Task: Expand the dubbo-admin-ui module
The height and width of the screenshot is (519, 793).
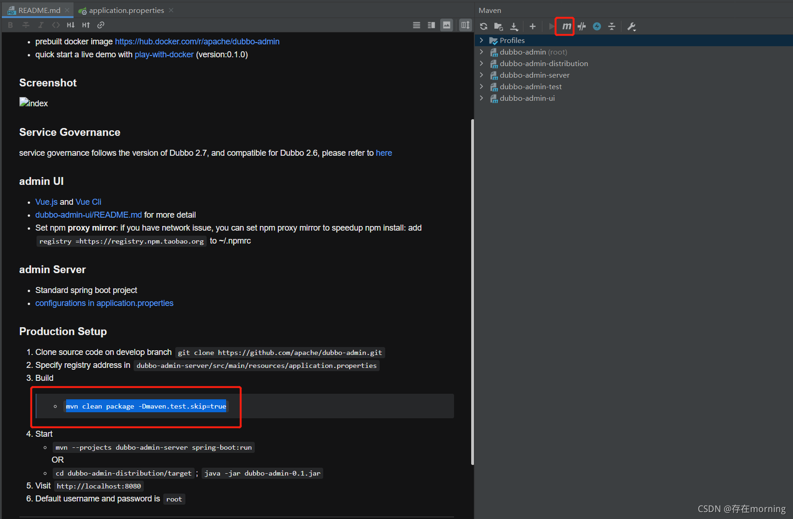Action: click(481, 98)
